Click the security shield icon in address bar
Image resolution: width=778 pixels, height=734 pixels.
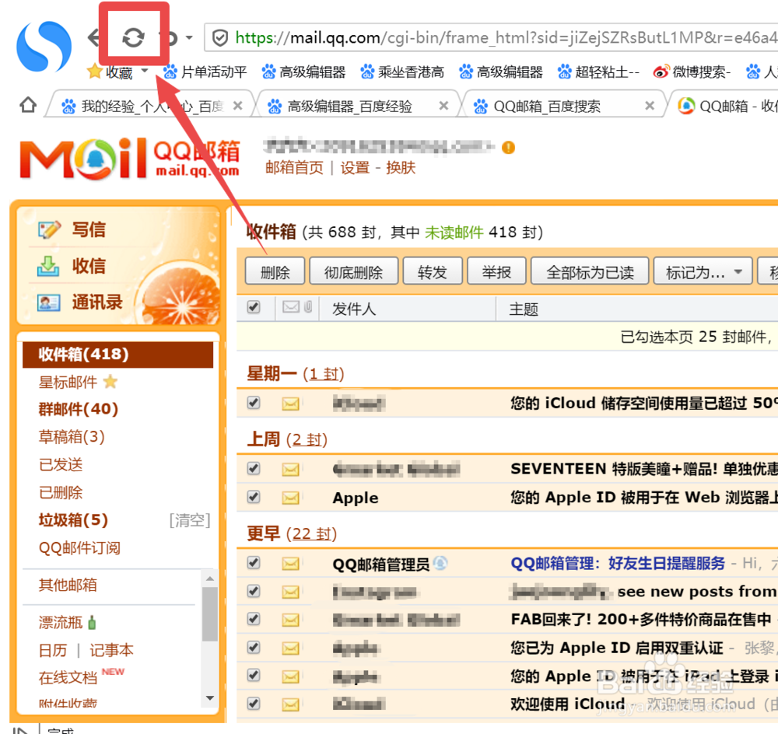220,37
